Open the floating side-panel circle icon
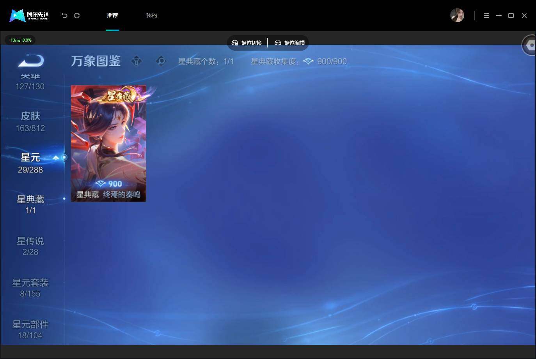This screenshot has width=536, height=359. click(x=529, y=45)
